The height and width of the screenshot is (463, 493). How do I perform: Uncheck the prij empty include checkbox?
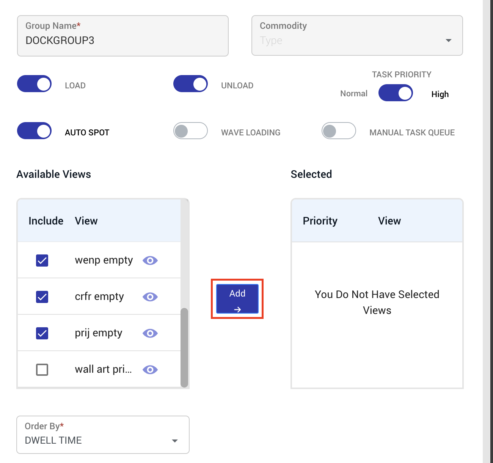(x=42, y=333)
